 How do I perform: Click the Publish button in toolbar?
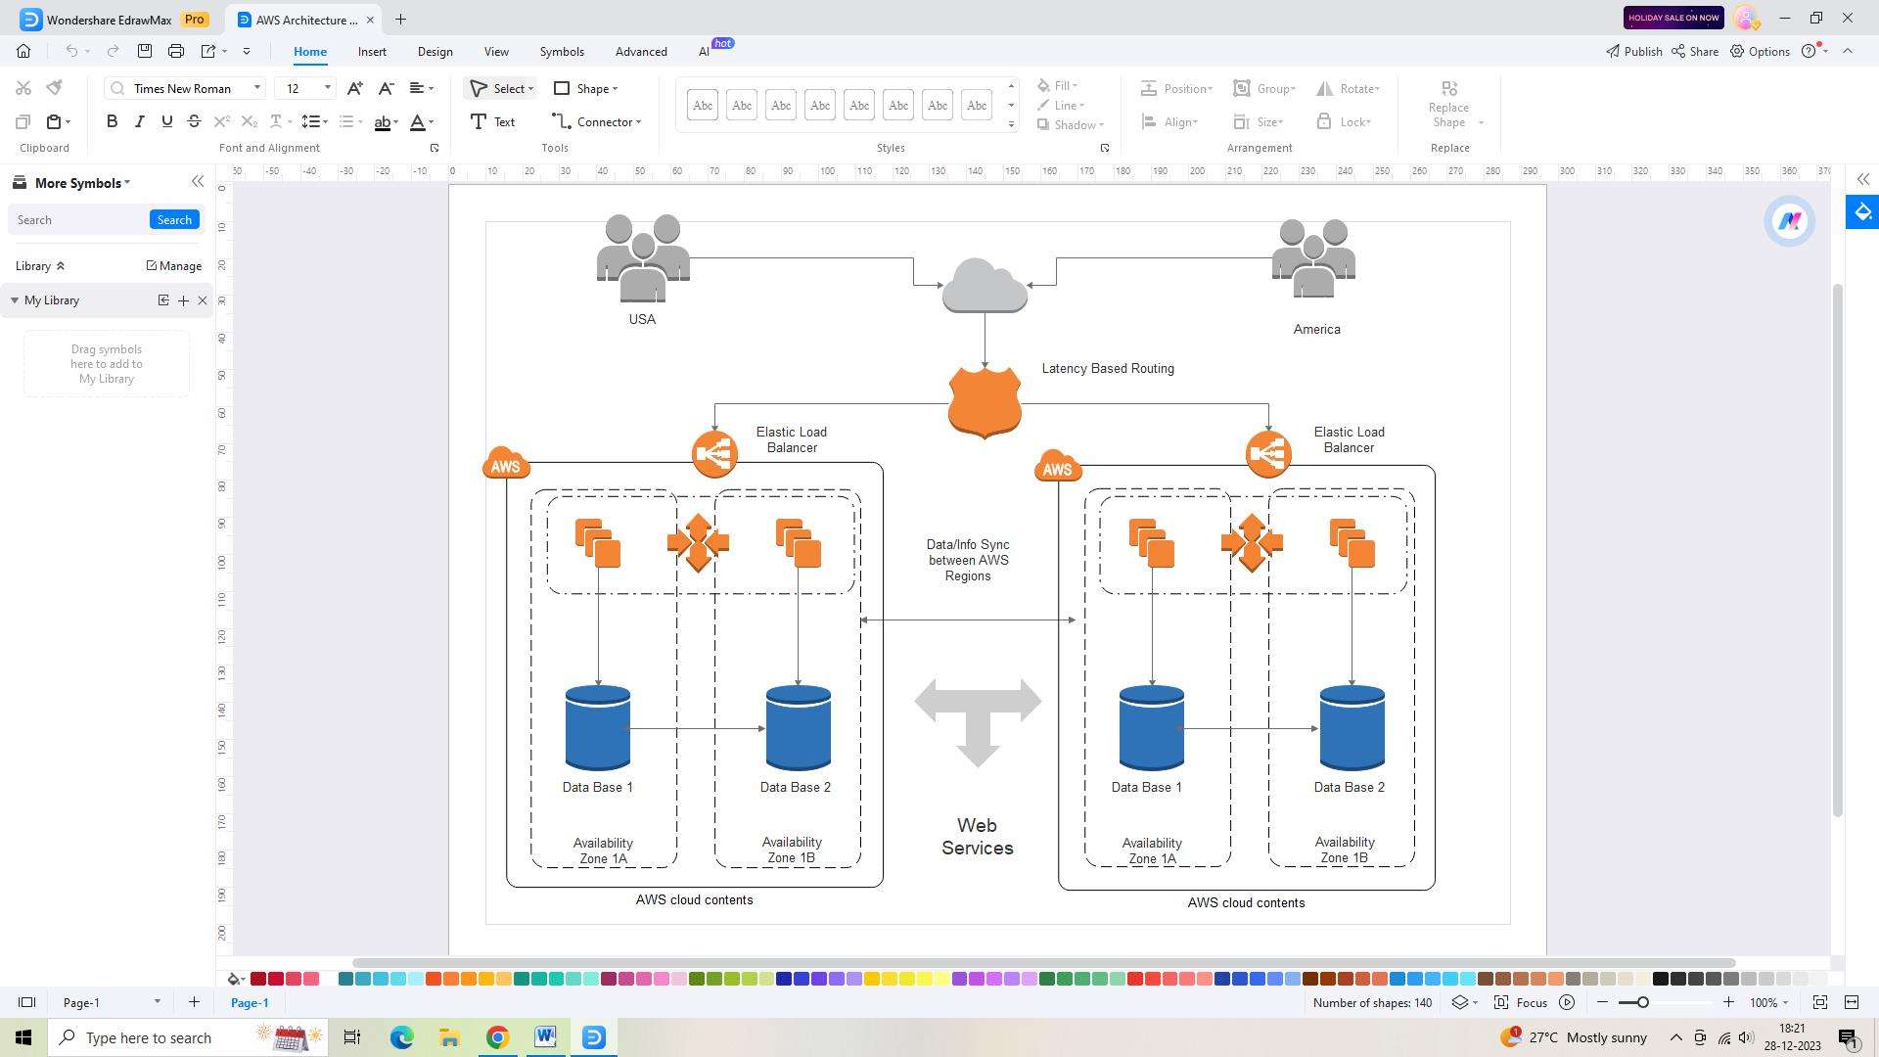coord(1631,52)
